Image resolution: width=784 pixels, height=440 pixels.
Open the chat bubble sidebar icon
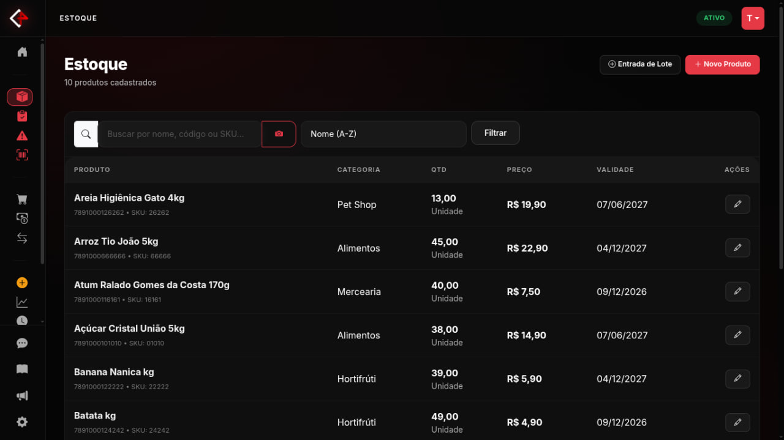[x=22, y=343]
